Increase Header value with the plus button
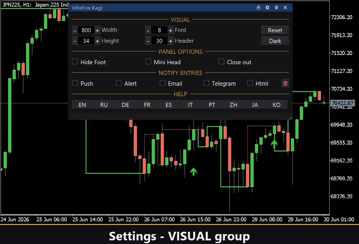 (x=171, y=41)
